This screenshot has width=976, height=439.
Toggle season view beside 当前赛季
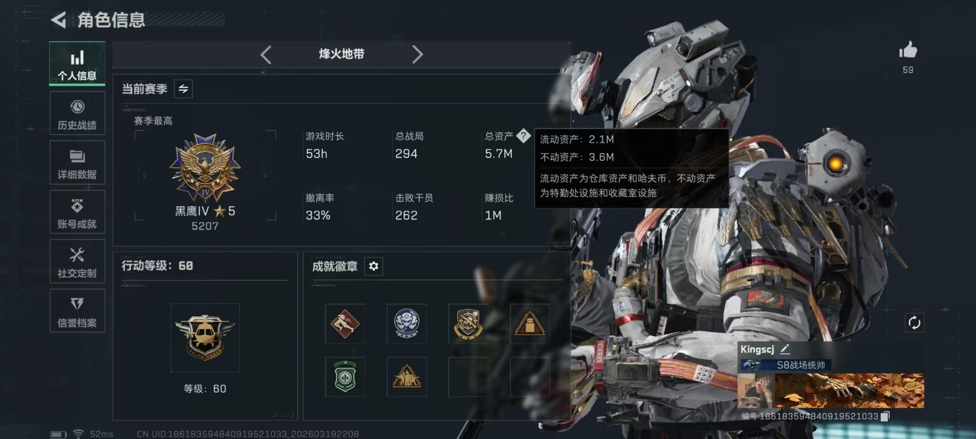183,88
